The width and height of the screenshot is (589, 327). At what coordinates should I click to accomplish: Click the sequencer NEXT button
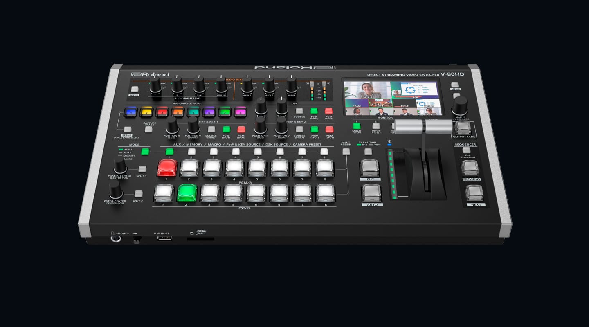(x=474, y=193)
